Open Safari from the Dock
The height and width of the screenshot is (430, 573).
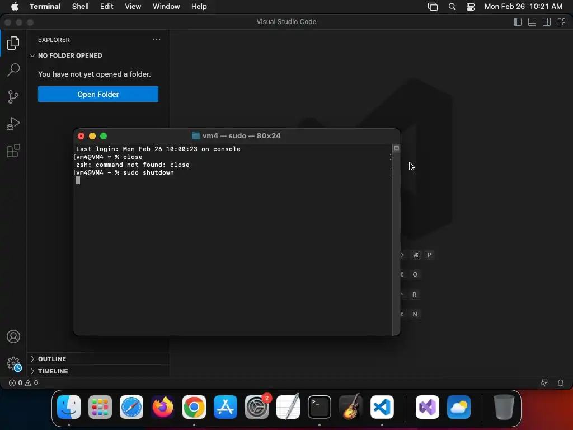(x=131, y=407)
